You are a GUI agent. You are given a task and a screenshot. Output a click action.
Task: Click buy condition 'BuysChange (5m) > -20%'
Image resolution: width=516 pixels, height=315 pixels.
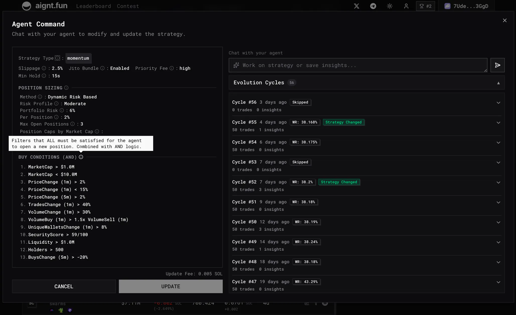[58, 257]
